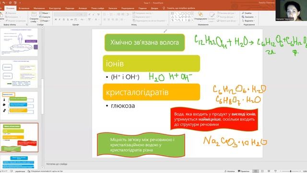
Task: Open the Основне (Home) ribbon tab
Action: pos(10,8)
